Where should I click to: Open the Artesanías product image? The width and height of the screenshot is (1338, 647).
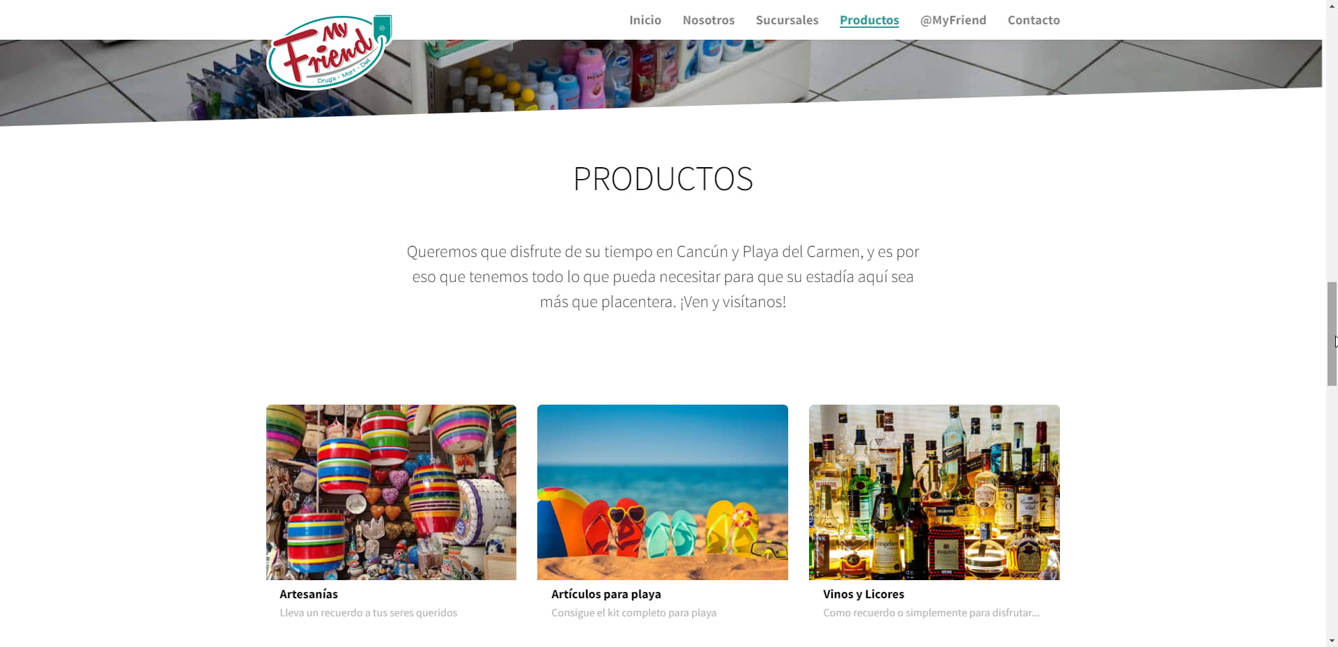coord(391,492)
